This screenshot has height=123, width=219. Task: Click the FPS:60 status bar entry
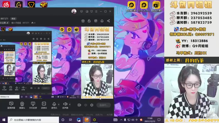pyautogui.click(x=66, y=115)
